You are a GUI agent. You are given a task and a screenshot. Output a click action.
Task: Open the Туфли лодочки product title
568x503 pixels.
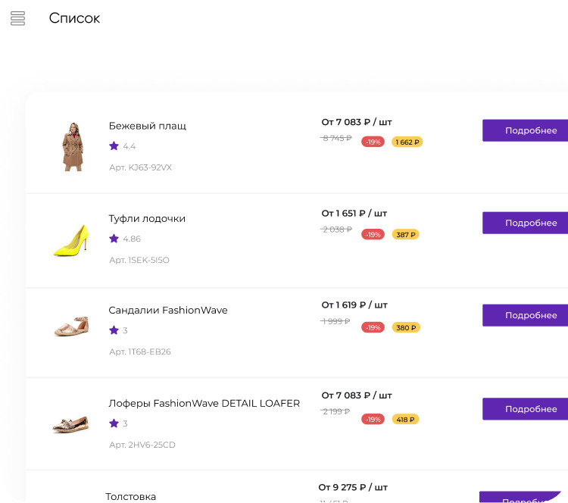pyautogui.click(x=147, y=218)
